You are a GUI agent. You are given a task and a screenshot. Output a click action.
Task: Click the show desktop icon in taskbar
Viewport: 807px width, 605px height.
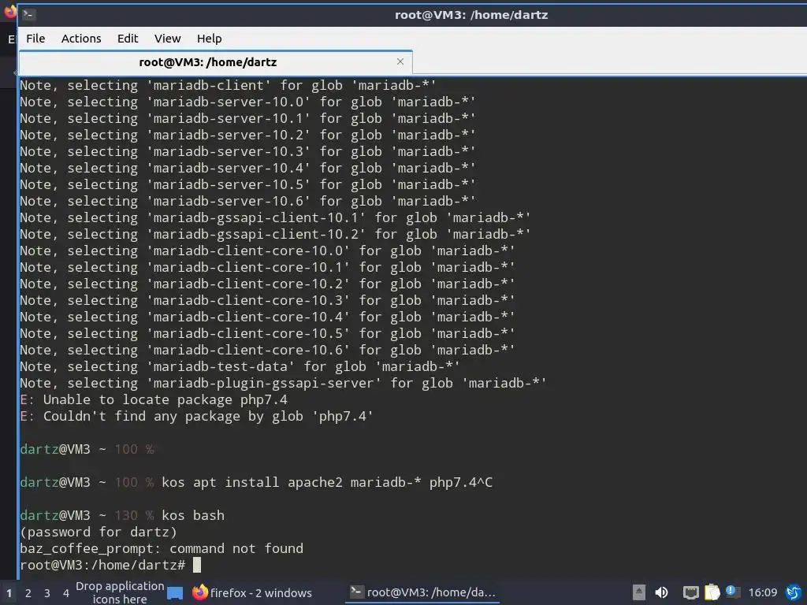tap(175, 592)
